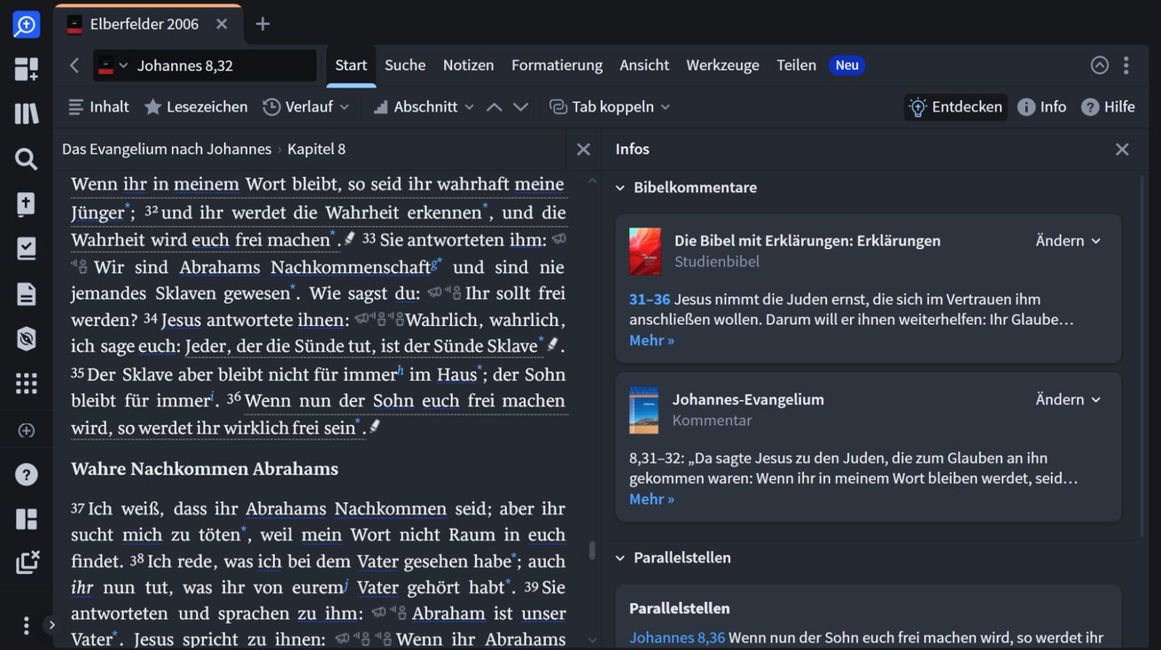The image size is (1161, 650).
Task: Select the Ansicht ribbon tab
Action: click(x=644, y=65)
